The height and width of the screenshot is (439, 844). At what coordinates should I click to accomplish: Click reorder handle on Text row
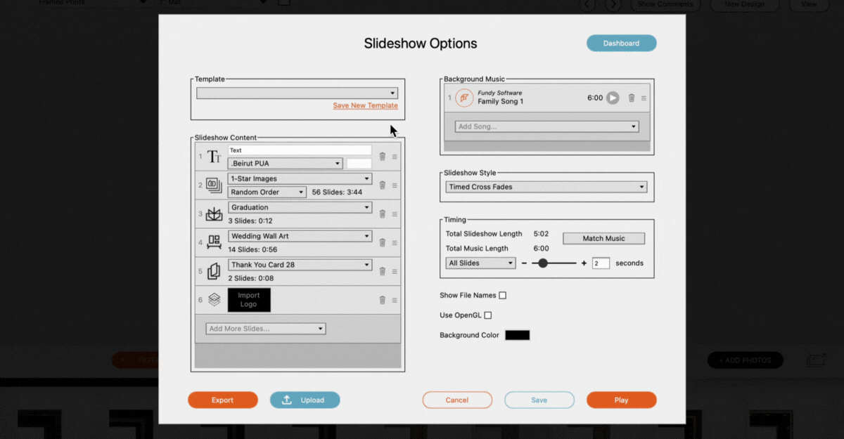tap(395, 157)
